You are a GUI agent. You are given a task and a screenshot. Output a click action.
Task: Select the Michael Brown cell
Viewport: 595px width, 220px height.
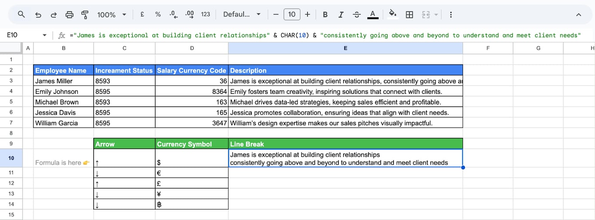64,102
